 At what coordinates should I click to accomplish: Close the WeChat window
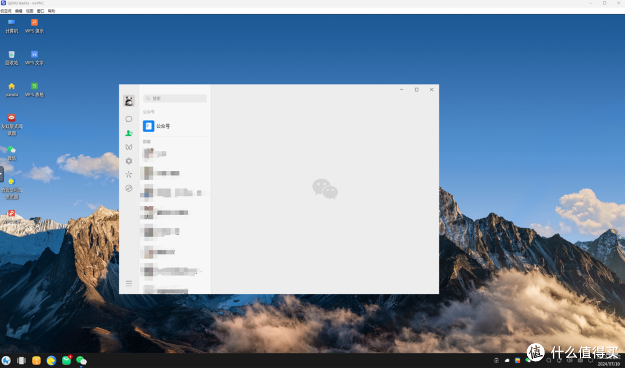[x=432, y=89]
